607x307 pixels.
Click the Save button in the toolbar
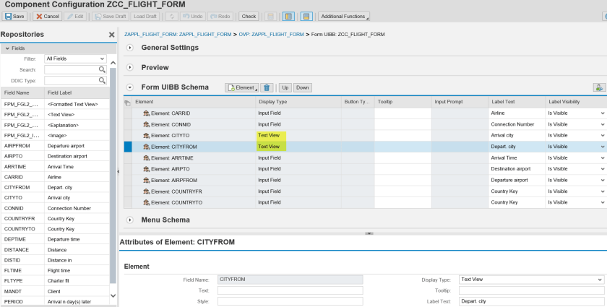point(15,16)
